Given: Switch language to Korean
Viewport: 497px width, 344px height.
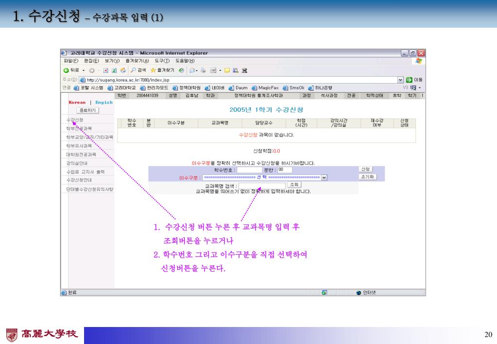Looking at the screenshot, I should click(x=77, y=103).
